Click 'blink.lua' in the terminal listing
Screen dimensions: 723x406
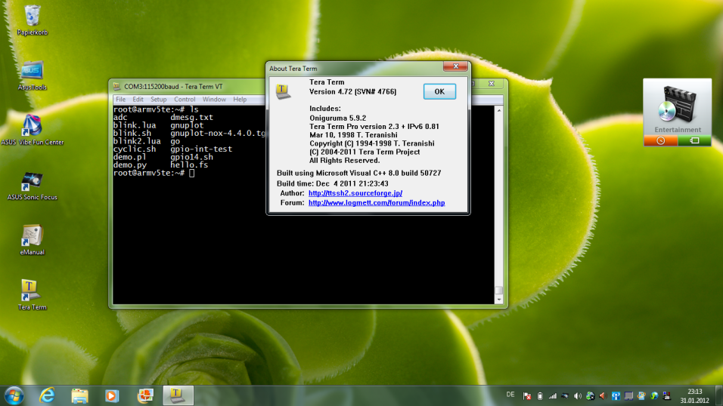coord(135,125)
